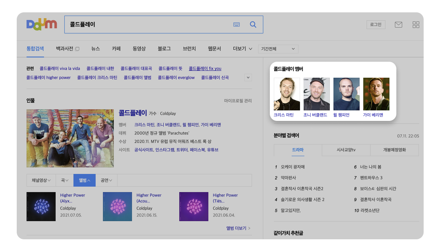The image size is (440, 252).
Task: Open 윌 챔피언 member photo
Action: point(347,94)
